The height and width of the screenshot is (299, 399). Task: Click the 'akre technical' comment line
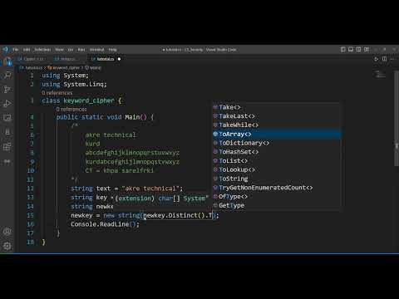[x=111, y=135]
